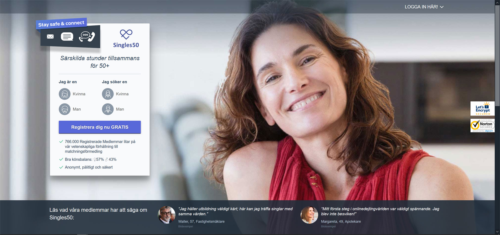
Task: Click Registrera dig nu GRATIS button
Action: (x=100, y=127)
